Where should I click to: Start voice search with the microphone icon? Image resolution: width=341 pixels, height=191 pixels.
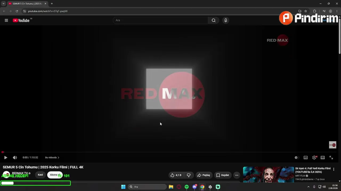[226, 20]
